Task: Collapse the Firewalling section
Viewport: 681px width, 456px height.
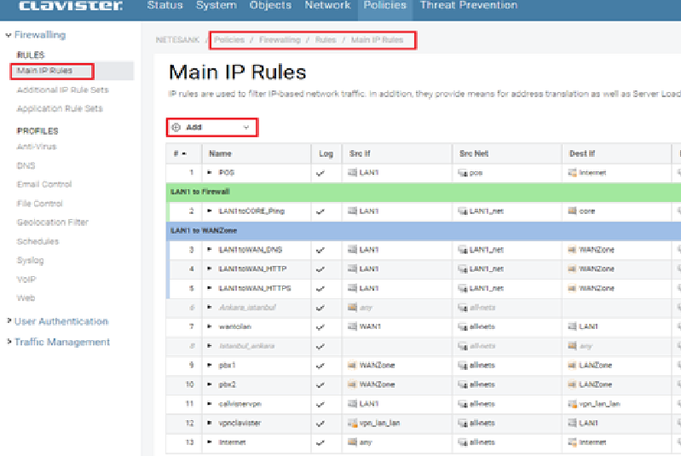Action: tap(9, 35)
